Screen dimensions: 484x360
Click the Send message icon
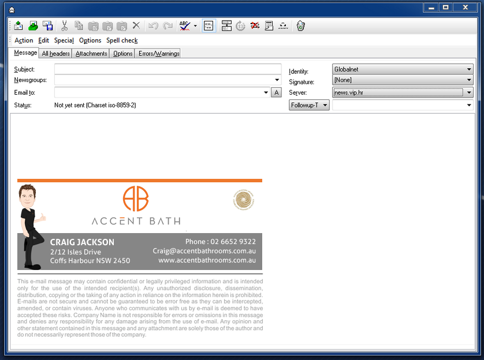(x=18, y=25)
